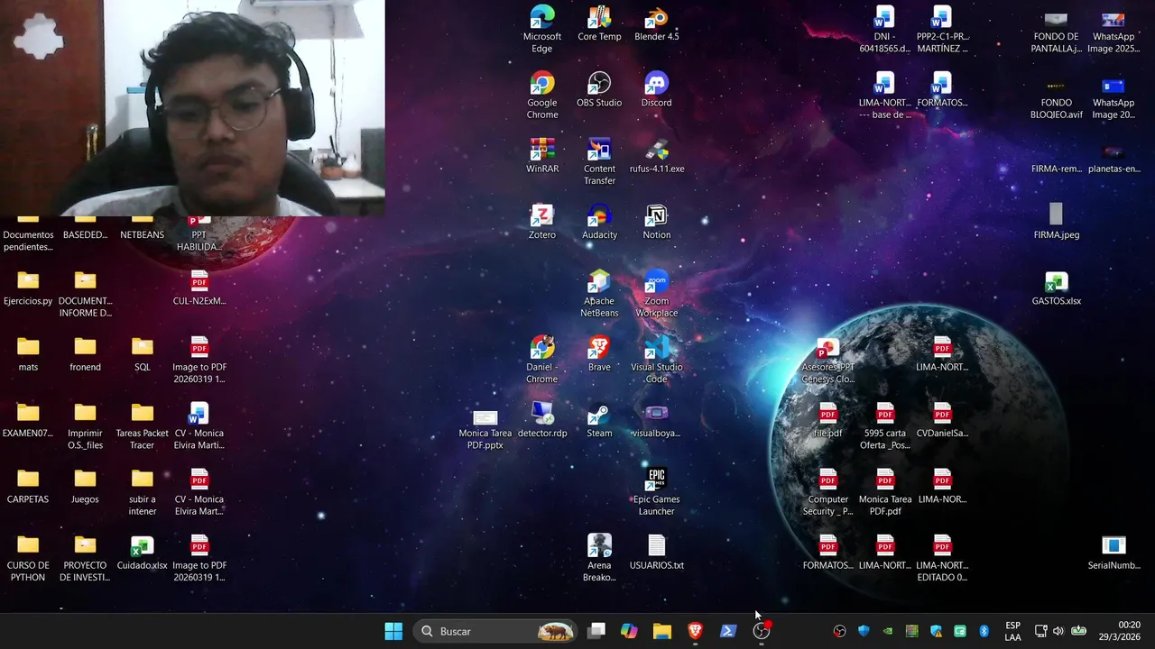Viewport: 1155px width, 649px height.
Task: Select Arena Breako... game shortcut
Action: tap(599, 557)
